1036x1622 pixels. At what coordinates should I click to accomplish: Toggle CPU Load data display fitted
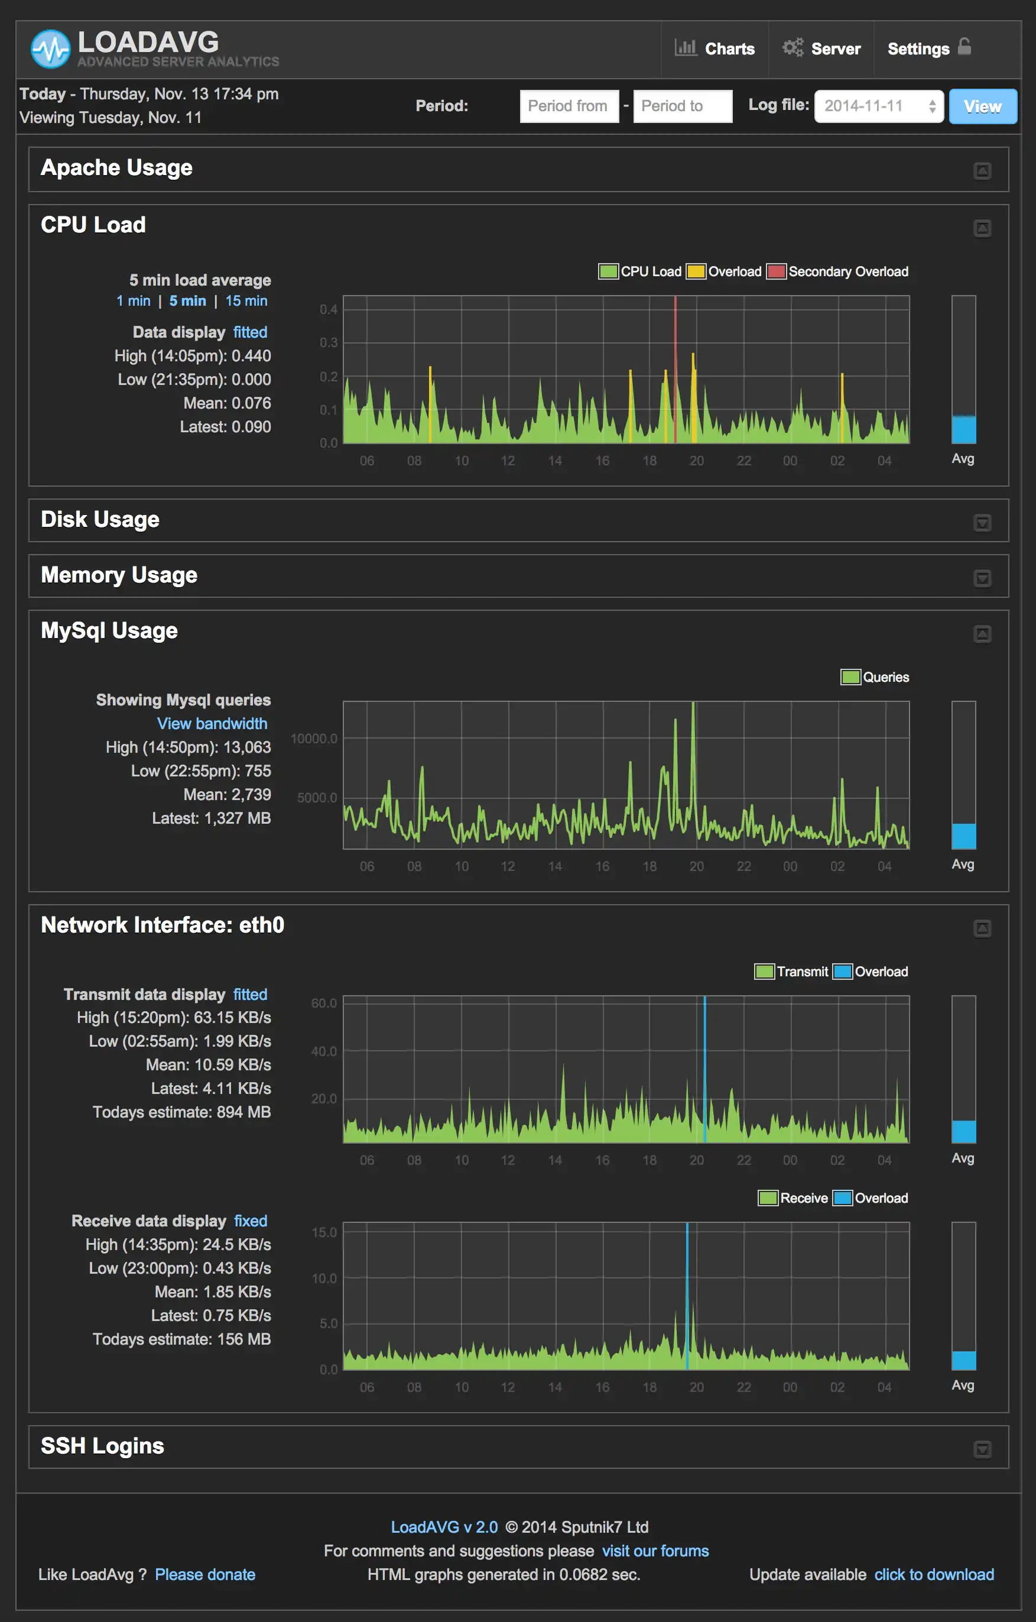point(250,332)
